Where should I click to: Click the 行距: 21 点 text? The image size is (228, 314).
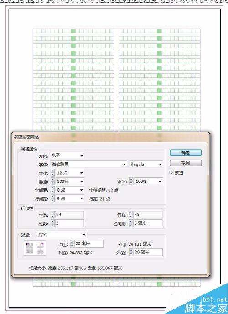pyautogui.click(x=100, y=199)
